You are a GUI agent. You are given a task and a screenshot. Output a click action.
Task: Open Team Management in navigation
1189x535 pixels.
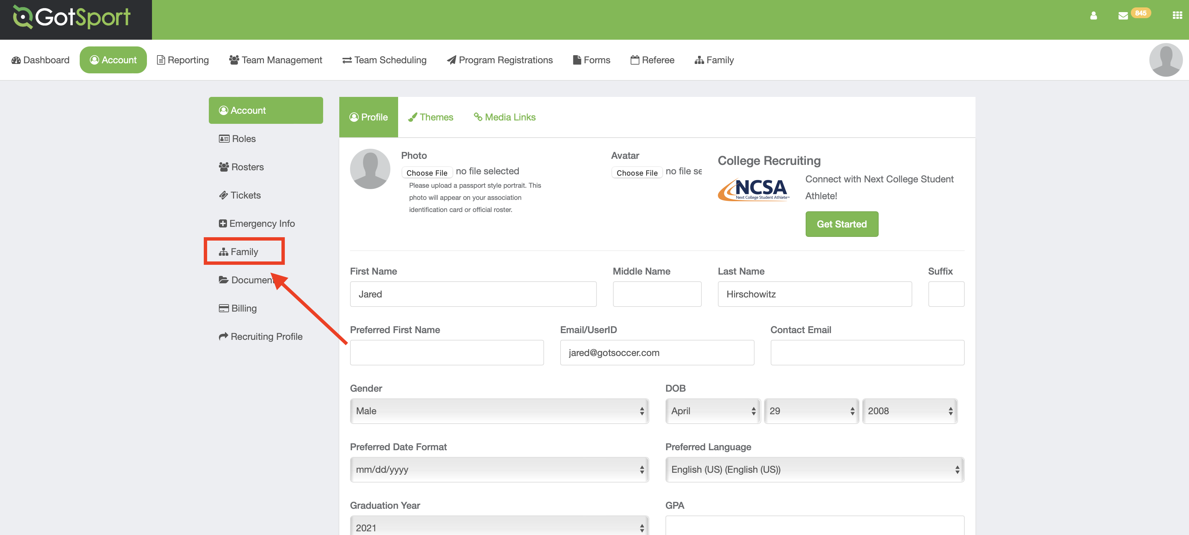pos(275,60)
